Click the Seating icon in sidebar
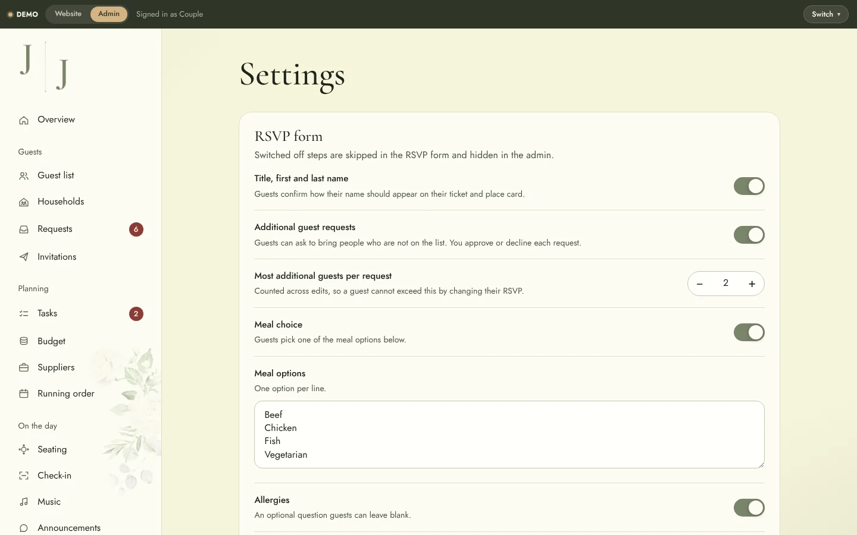Screen dimensions: 857x535 [x=24, y=450]
